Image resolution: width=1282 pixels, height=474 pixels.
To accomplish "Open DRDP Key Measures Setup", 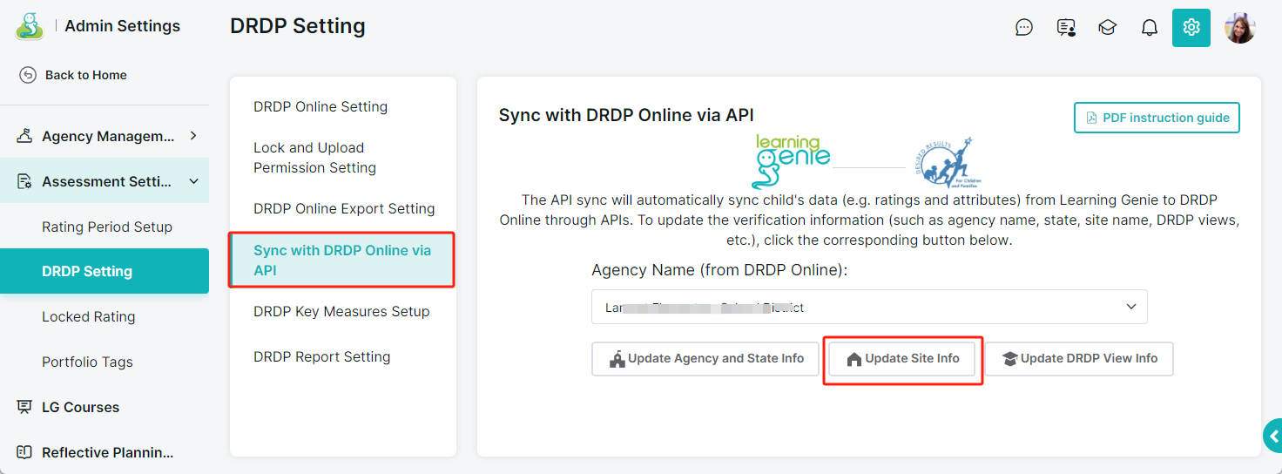I will point(341,311).
